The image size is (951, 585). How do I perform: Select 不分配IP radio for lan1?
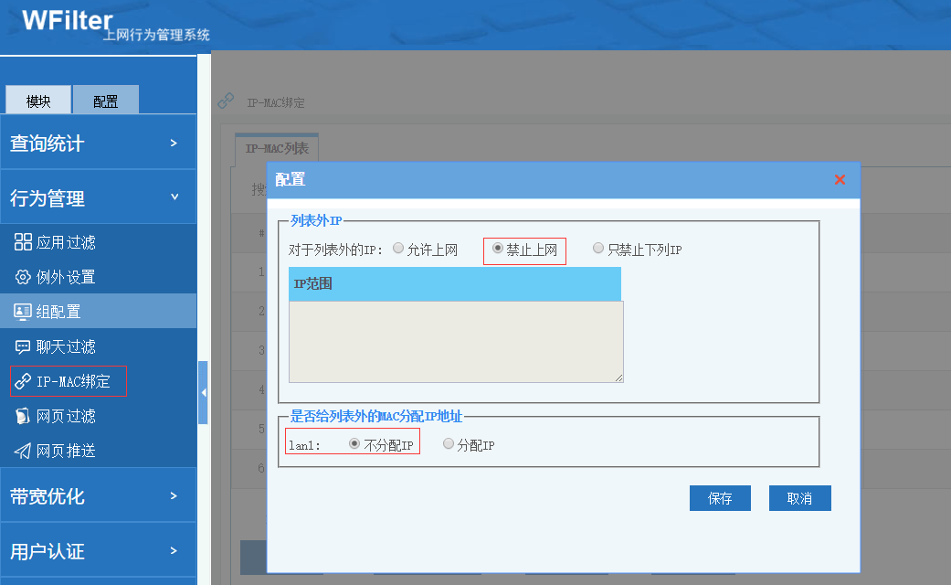click(x=354, y=444)
